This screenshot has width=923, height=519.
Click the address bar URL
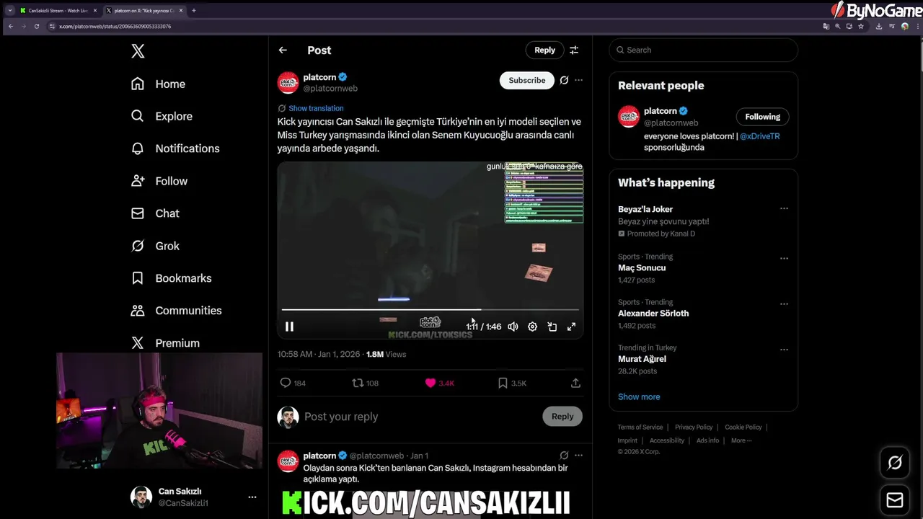tap(115, 27)
